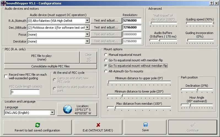Click Test and adjust for Focus

pos(106,34)
